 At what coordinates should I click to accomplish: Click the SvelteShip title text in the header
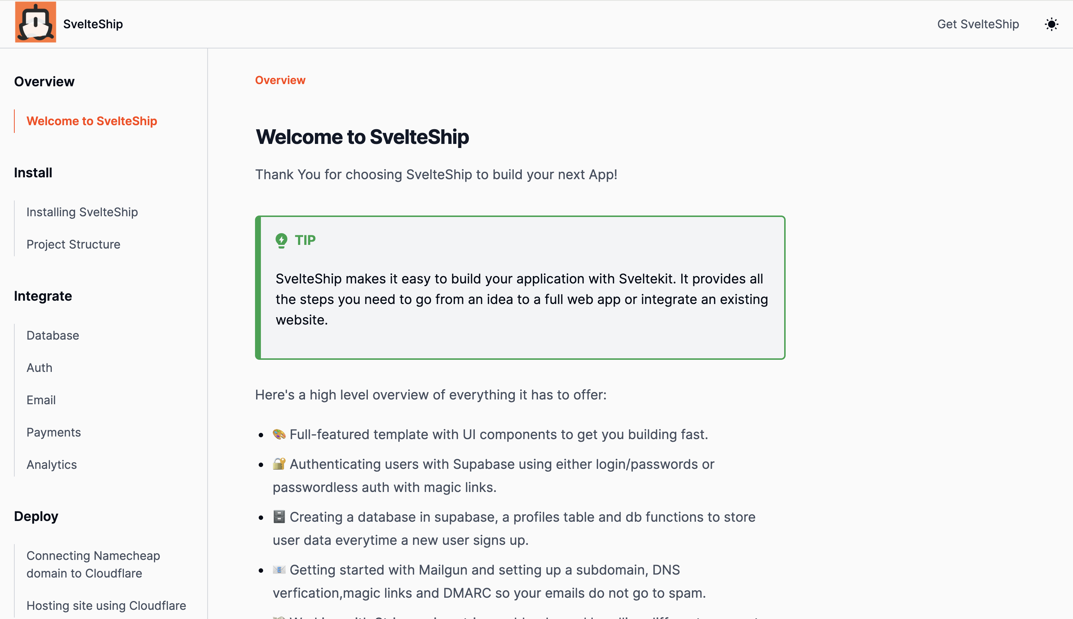coord(93,24)
